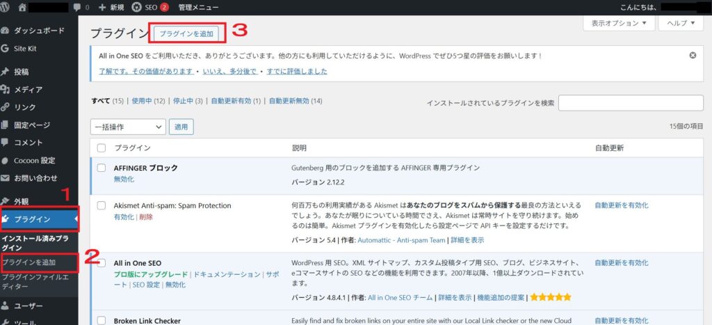The image size is (712, 325).
Task: Dismiss the All in One SEO notice
Action: 693,56
